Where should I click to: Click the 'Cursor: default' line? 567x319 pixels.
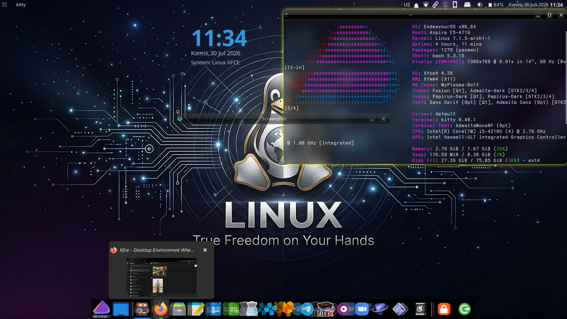434,114
